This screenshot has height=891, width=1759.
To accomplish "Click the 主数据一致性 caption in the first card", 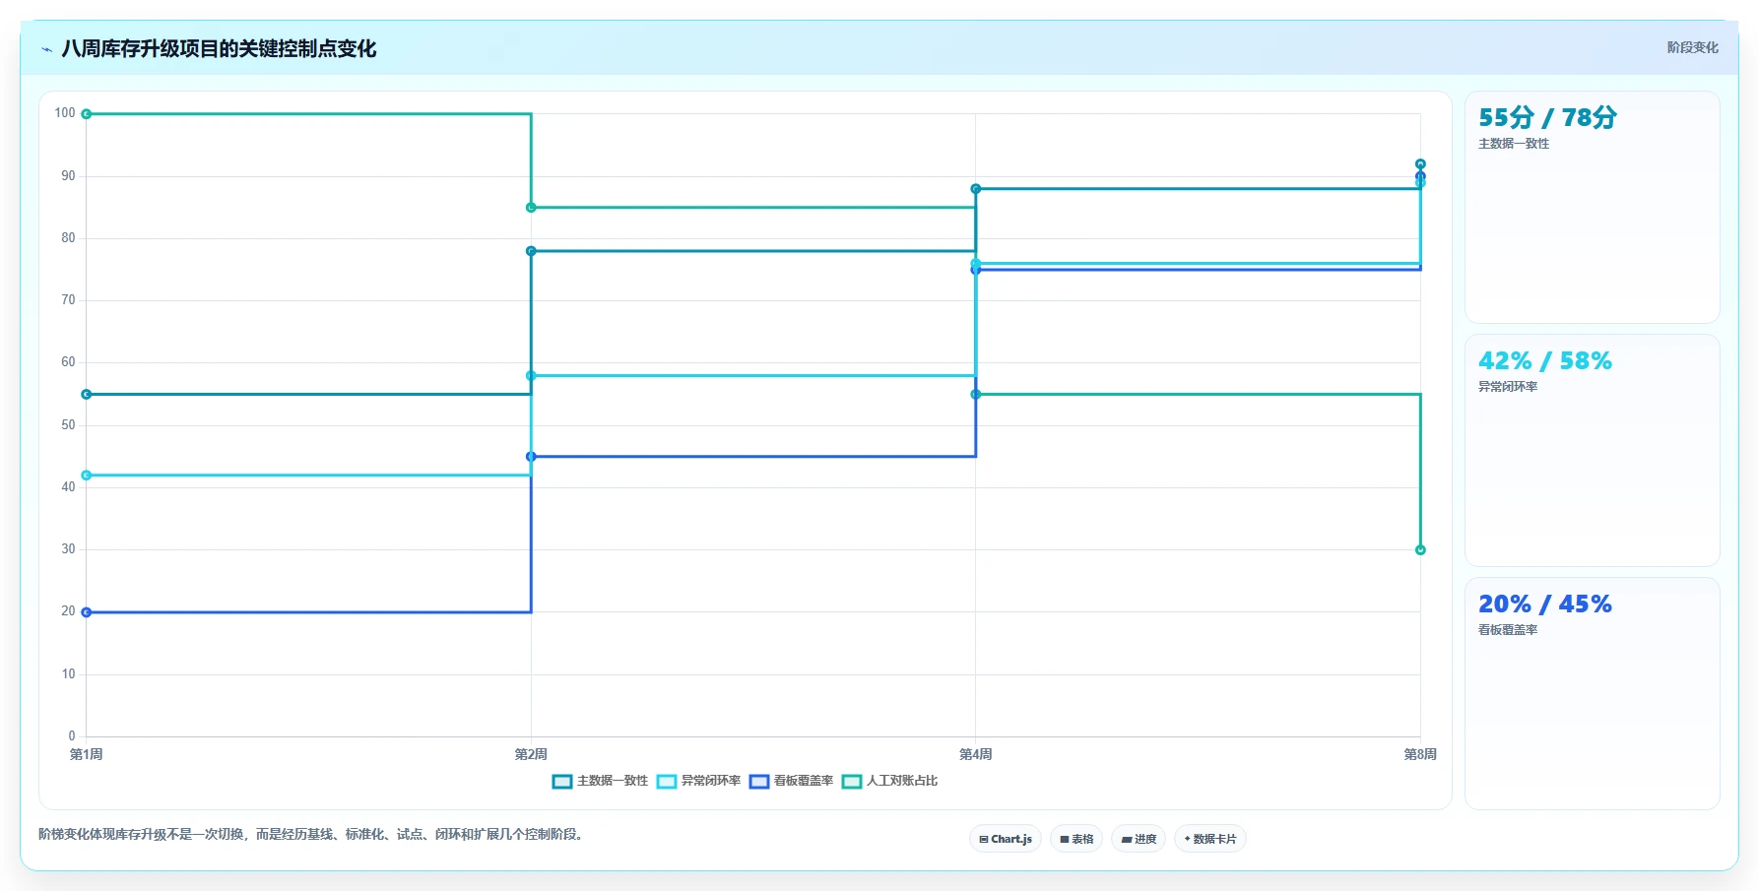I will [1514, 144].
